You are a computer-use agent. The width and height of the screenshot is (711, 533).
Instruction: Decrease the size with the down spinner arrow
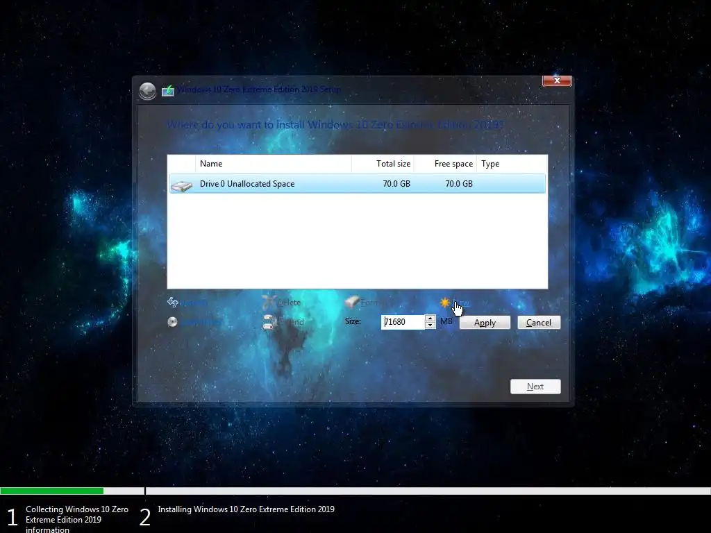pyautogui.click(x=430, y=325)
